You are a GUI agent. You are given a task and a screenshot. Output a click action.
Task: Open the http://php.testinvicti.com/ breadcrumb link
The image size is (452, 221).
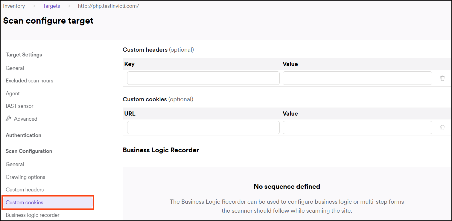click(108, 6)
